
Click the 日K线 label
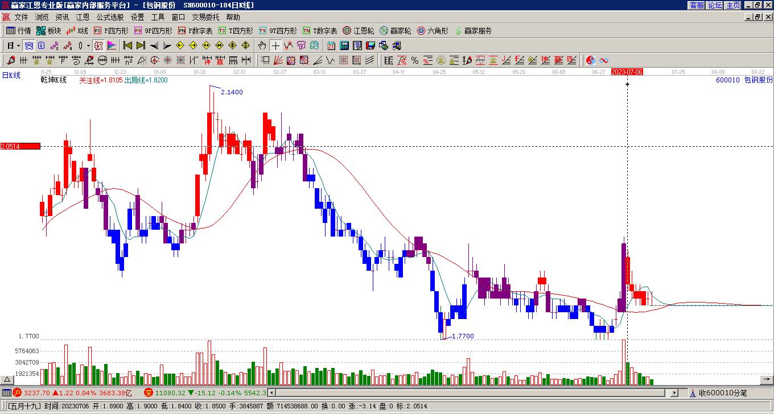point(11,75)
